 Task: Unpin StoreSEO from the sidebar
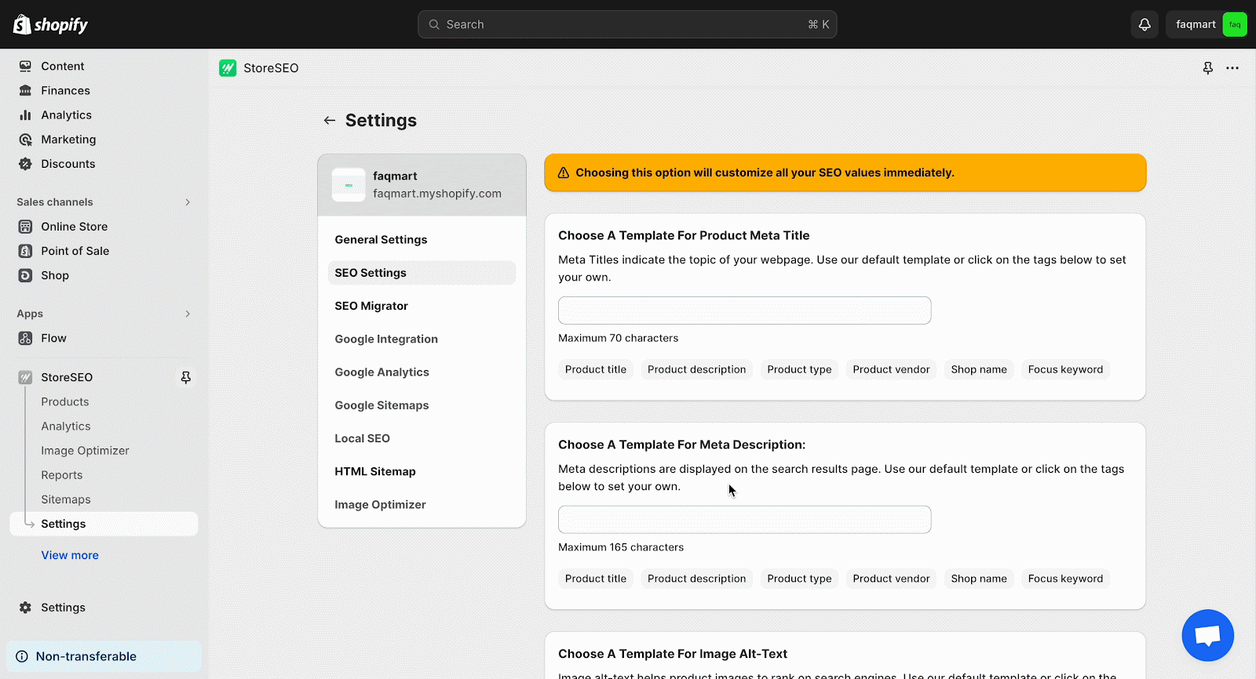click(x=186, y=377)
